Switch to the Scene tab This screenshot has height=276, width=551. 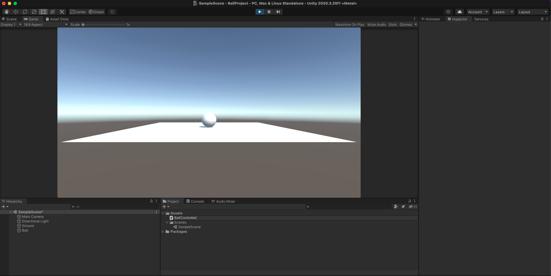coord(9,19)
